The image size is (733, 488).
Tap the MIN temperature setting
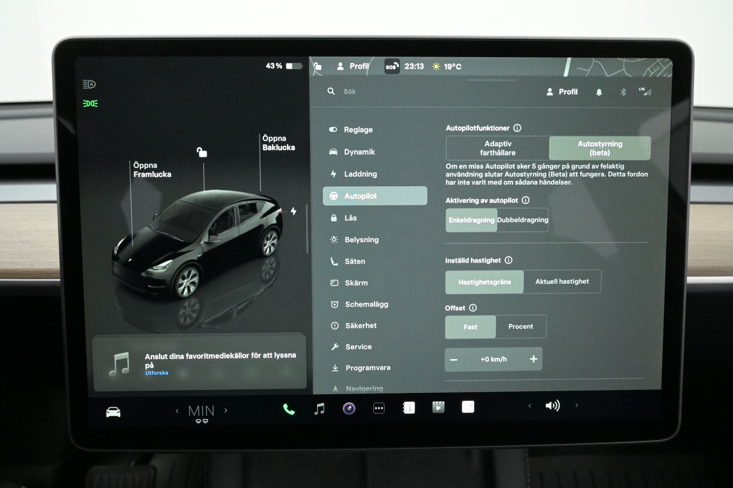point(201,411)
